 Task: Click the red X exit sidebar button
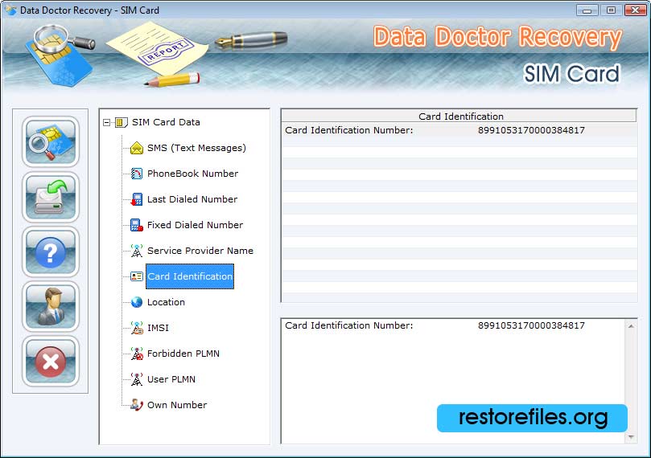50,362
